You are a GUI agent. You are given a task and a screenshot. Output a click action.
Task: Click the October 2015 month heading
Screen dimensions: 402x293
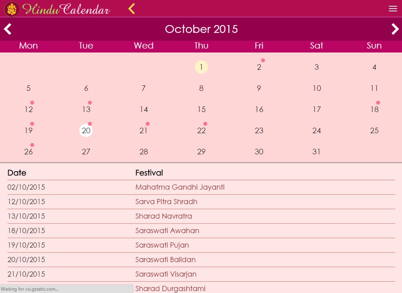click(201, 29)
